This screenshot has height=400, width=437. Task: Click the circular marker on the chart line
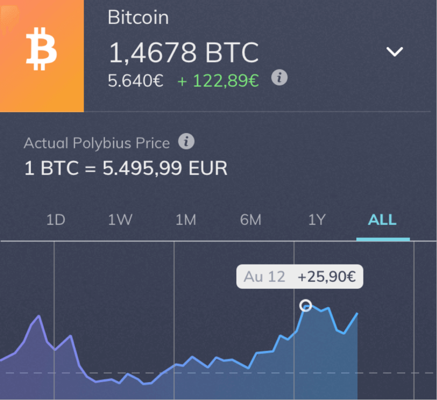pos(306,306)
